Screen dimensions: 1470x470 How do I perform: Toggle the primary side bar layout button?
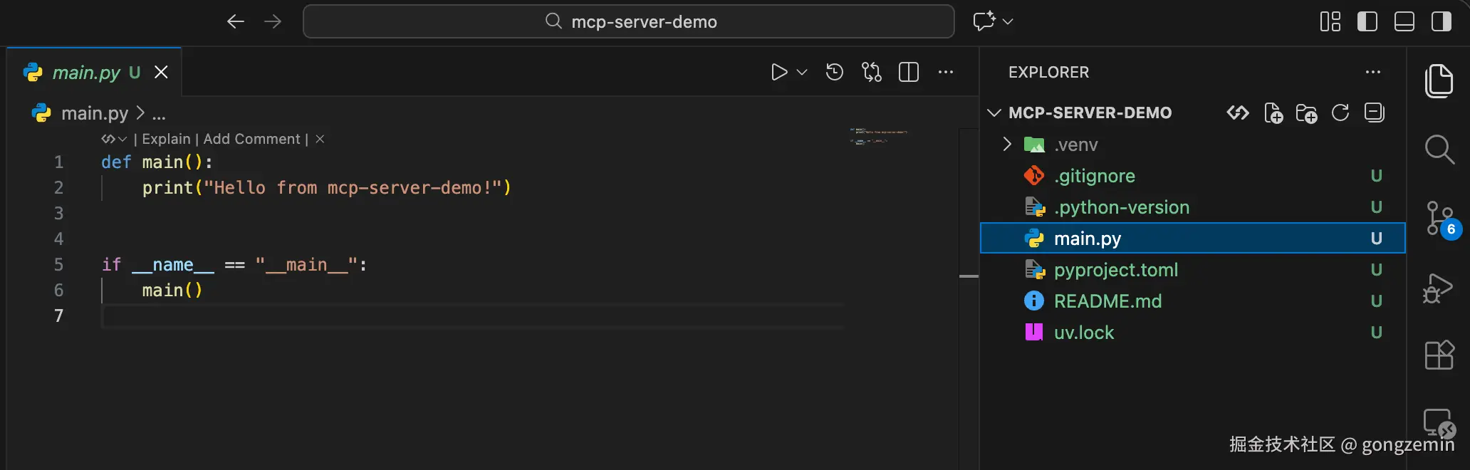(1367, 22)
